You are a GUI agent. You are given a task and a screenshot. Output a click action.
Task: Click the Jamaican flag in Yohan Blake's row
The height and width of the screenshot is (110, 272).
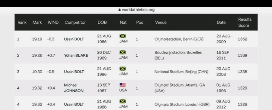coord(123,52)
